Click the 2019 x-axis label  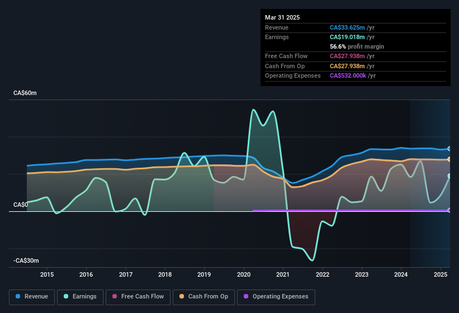204,274
